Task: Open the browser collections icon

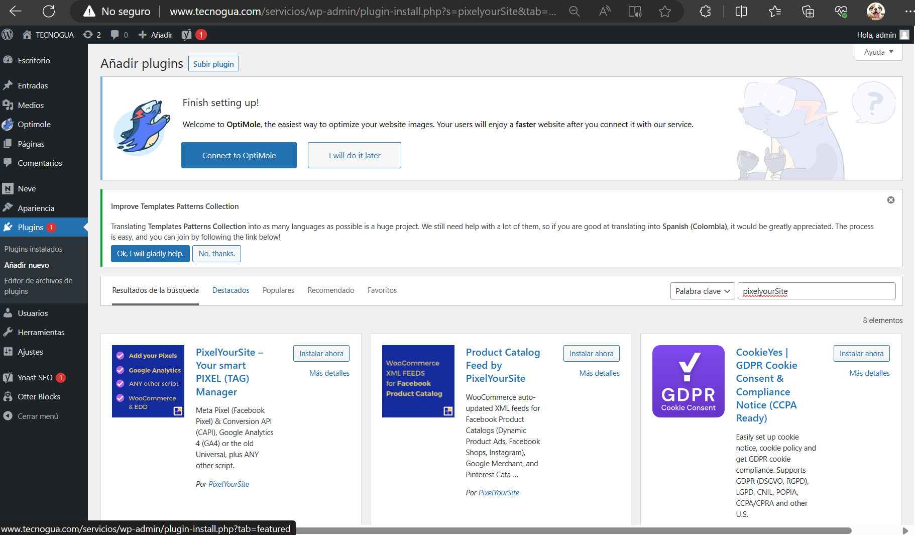Action: click(x=808, y=11)
